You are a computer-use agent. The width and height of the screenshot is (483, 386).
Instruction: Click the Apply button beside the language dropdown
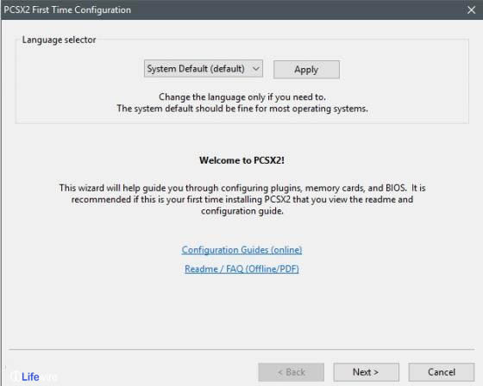306,70
